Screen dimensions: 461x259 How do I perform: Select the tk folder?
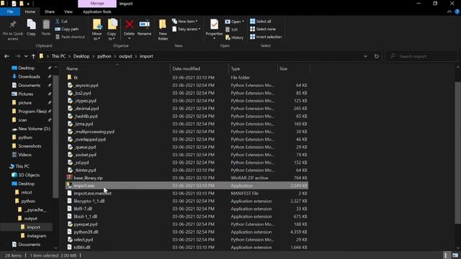[x=76, y=78]
